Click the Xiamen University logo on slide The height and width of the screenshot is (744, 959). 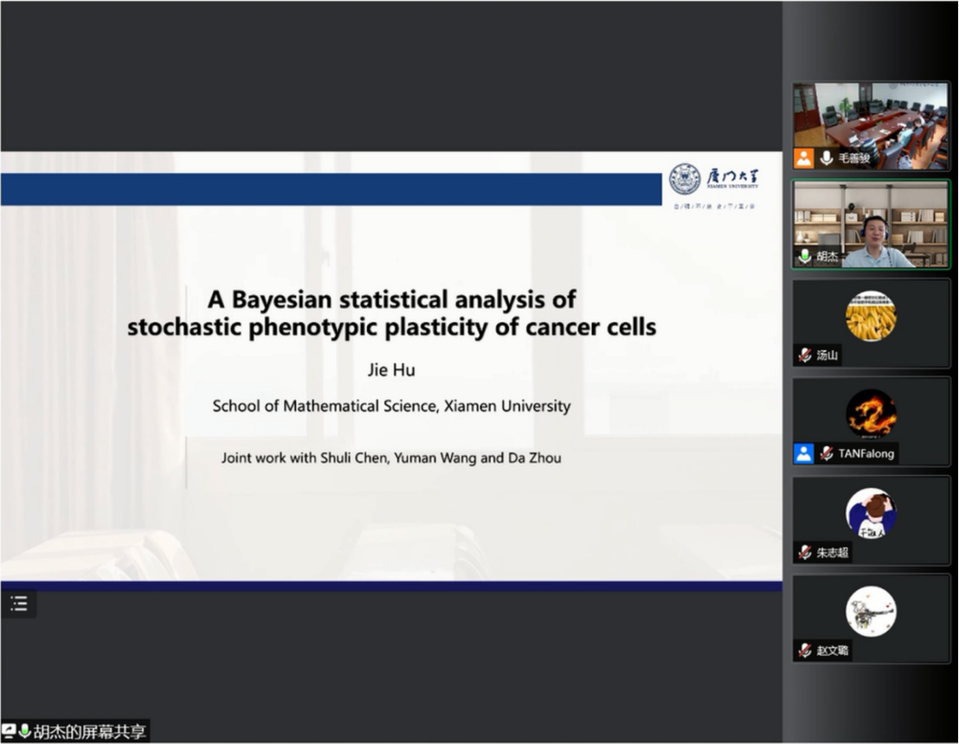713,179
